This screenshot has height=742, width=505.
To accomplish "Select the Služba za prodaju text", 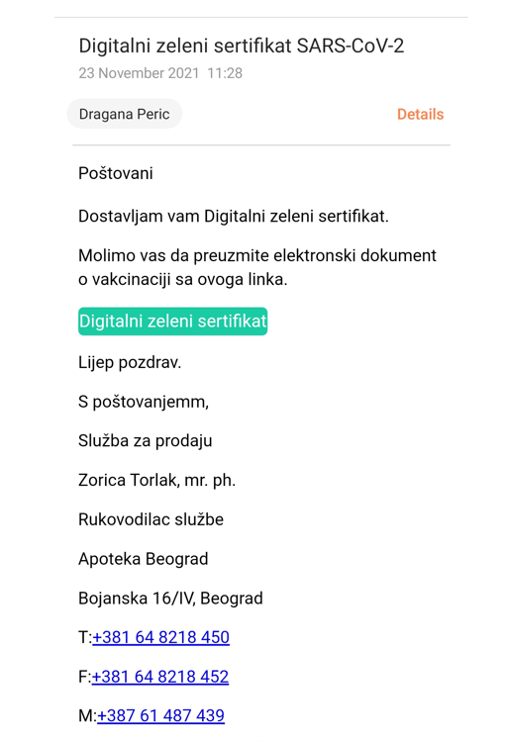I will pos(145,441).
